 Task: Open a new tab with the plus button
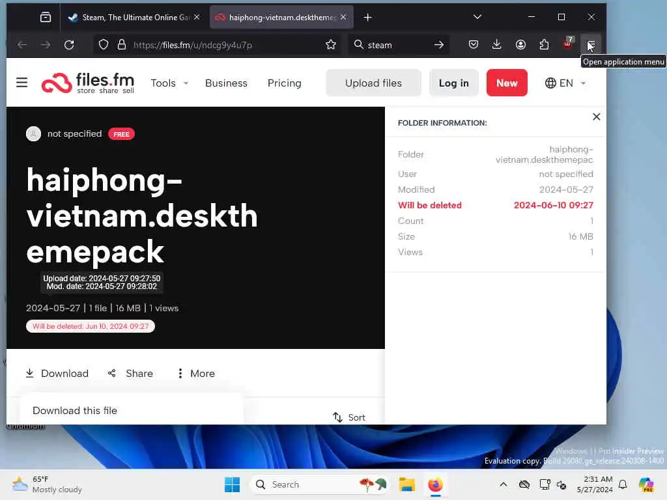tap(367, 17)
